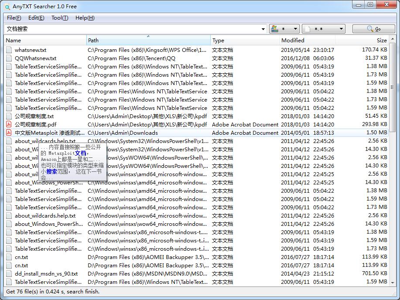Click the magnifier icon on the Go button
This screenshot has width=400, height=300.
click(x=370, y=29)
